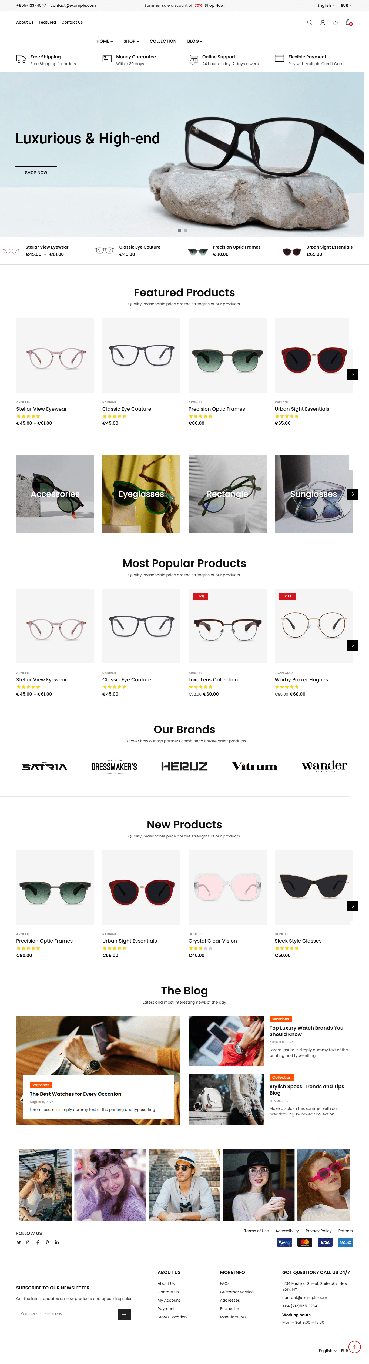Viewport: 369px width, 1364px height.
Task: Click the SHOP NOW button on banner
Action: [x=36, y=173]
